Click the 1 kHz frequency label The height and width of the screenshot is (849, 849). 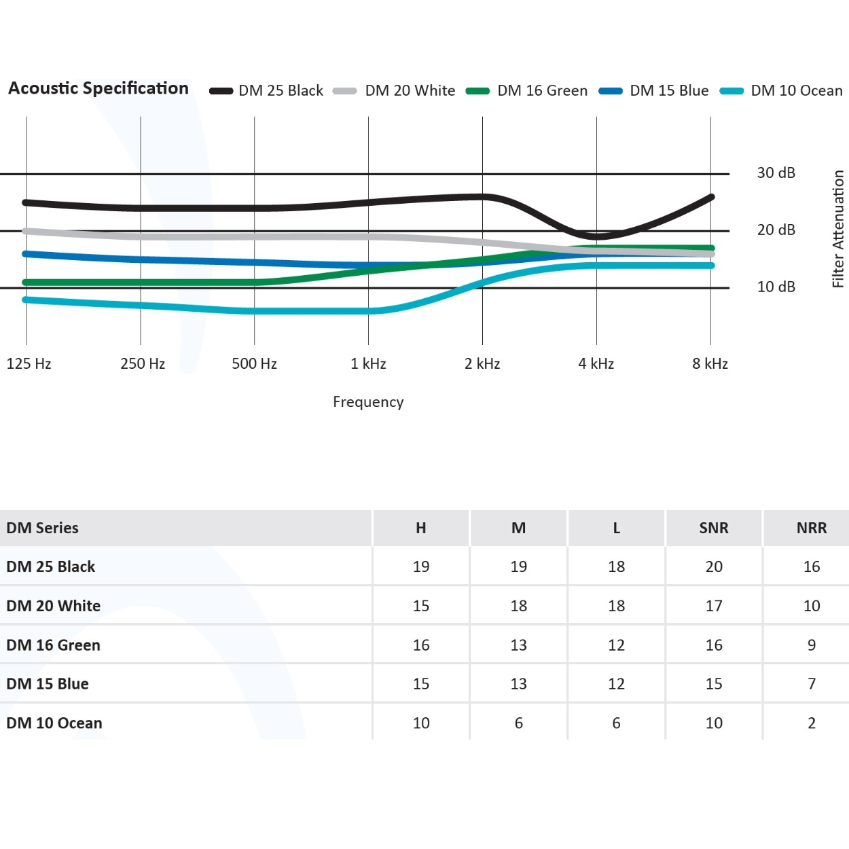(x=368, y=363)
